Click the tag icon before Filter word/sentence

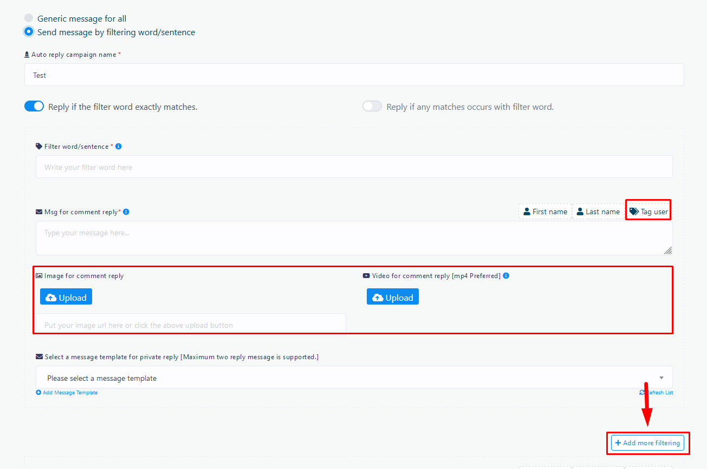[x=39, y=147]
